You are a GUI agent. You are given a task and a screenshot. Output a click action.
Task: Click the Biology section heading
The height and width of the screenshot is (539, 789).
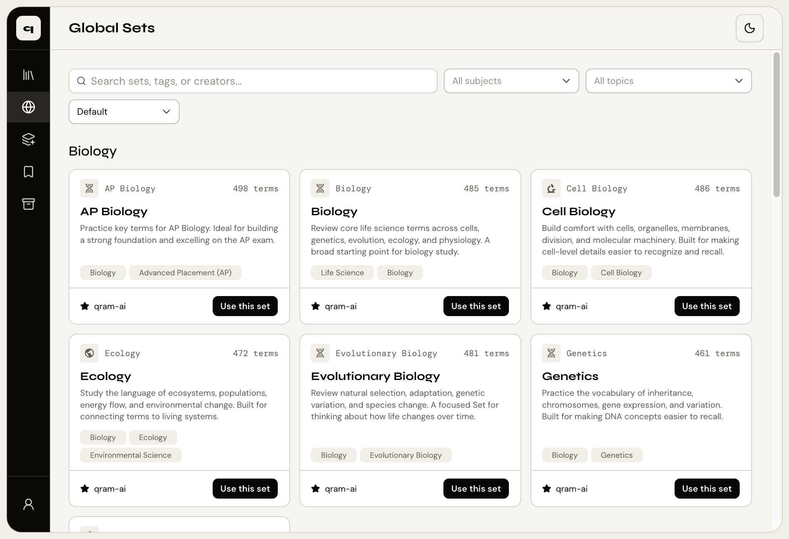92,151
